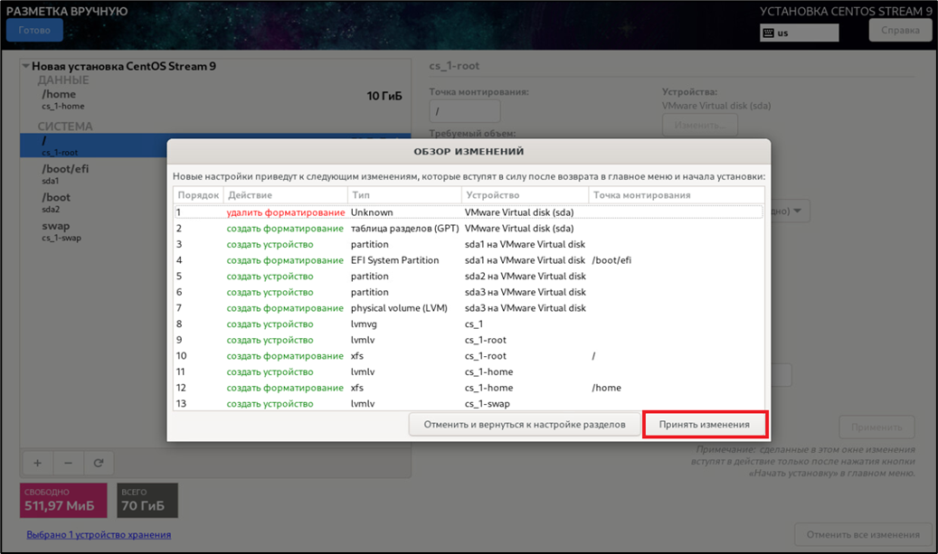Click the free space '511,97 МиБ' indicator
938x554 pixels.
tap(63, 500)
